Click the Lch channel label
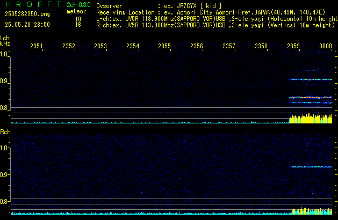The height and width of the screenshot is (220, 338). tap(5, 38)
